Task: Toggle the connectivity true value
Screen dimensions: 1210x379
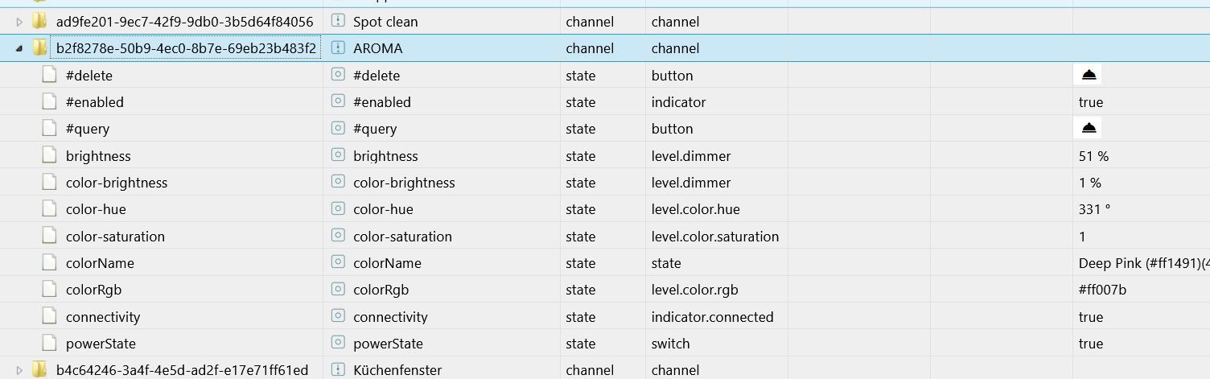Action: (1090, 317)
